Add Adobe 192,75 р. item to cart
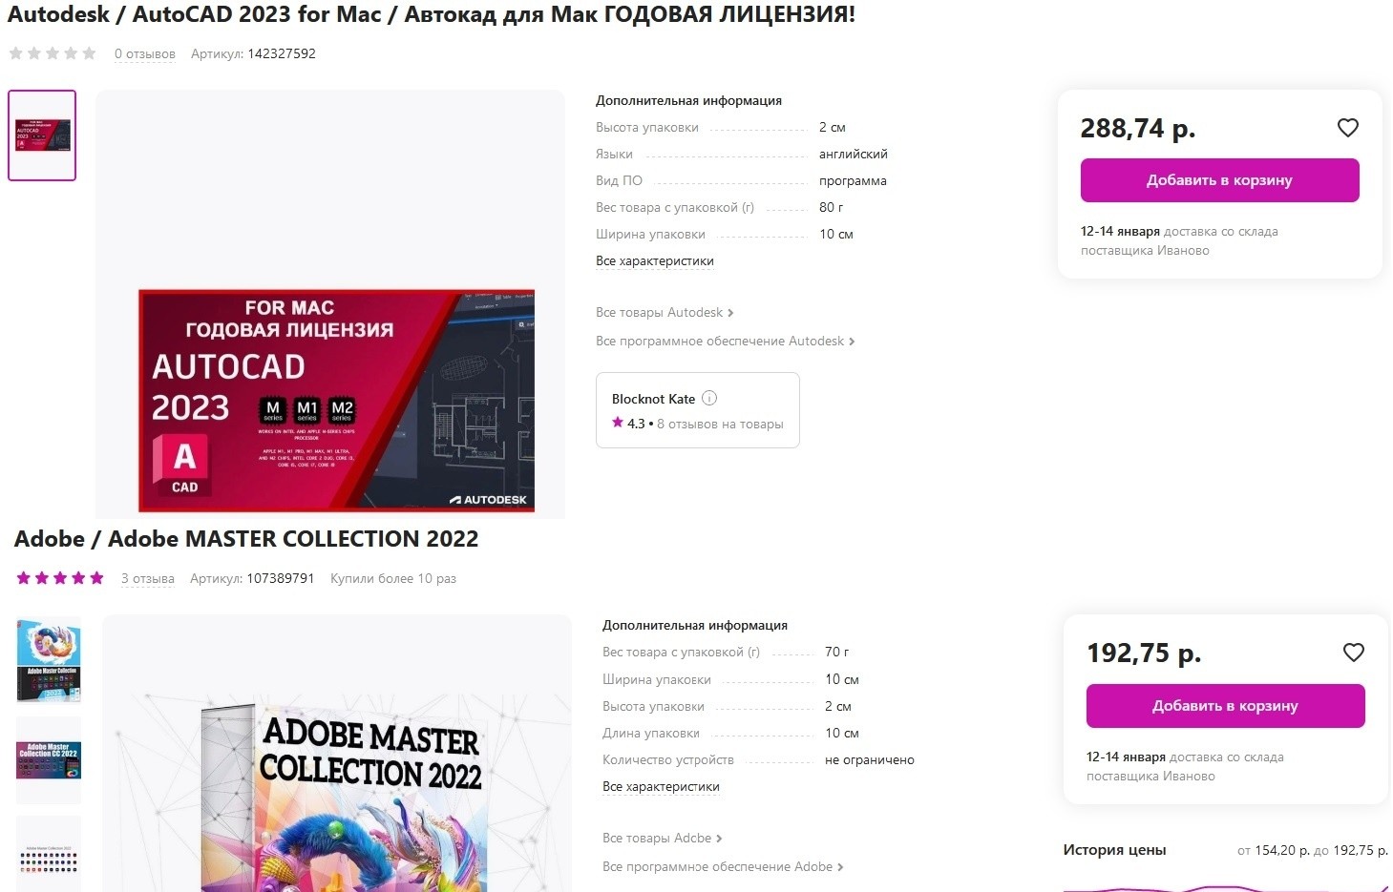The width and height of the screenshot is (1393, 892). (x=1225, y=706)
